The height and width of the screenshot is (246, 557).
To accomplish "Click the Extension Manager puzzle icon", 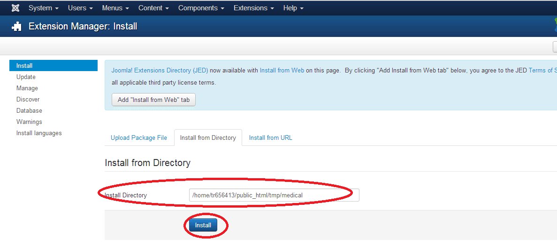I will point(17,27).
